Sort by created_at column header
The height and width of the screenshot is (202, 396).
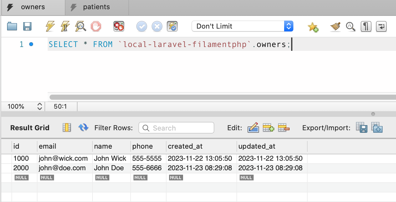click(201, 146)
